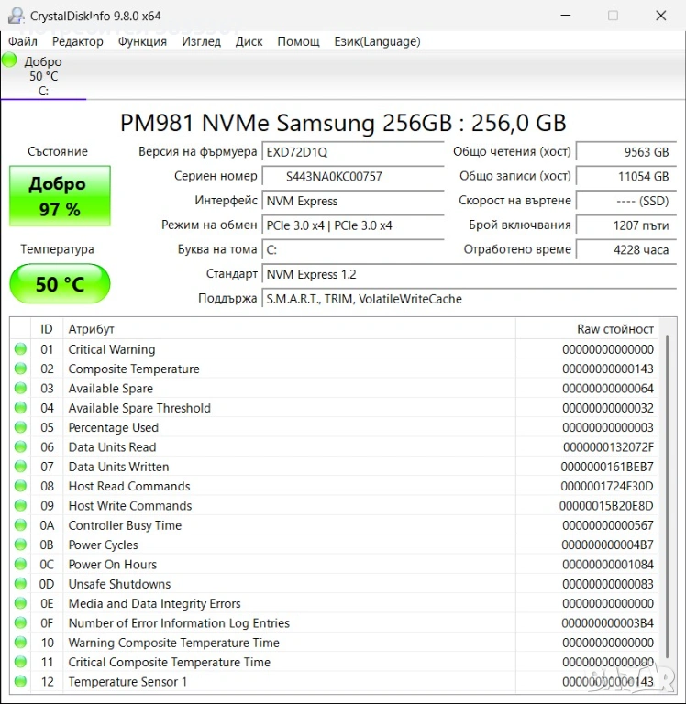This screenshot has height=704, width=686.
Task: Click the 50 °C temperature button
Action: pyautogui.click(x=60, y=284)
